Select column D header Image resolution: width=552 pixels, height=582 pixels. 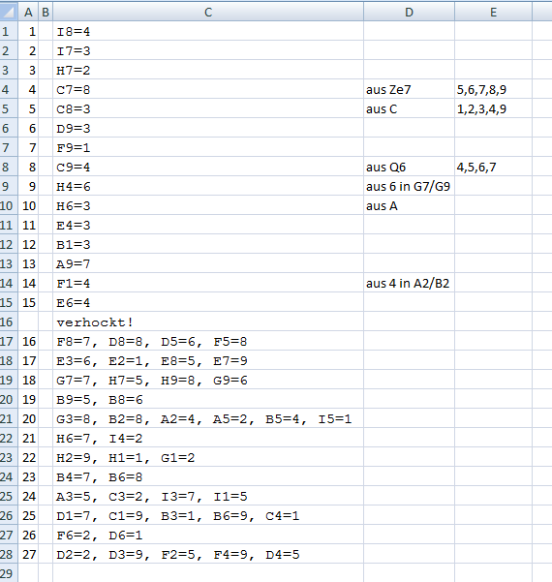409,12
